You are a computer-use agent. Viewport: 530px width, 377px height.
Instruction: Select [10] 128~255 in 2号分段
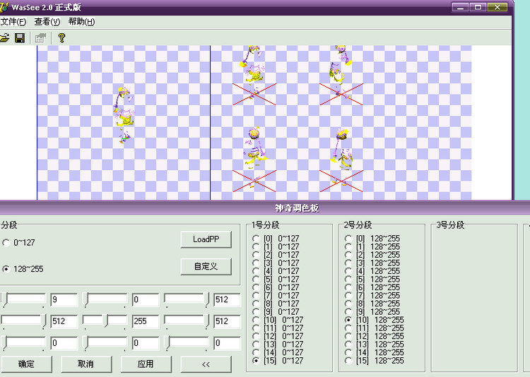point(374,320)
